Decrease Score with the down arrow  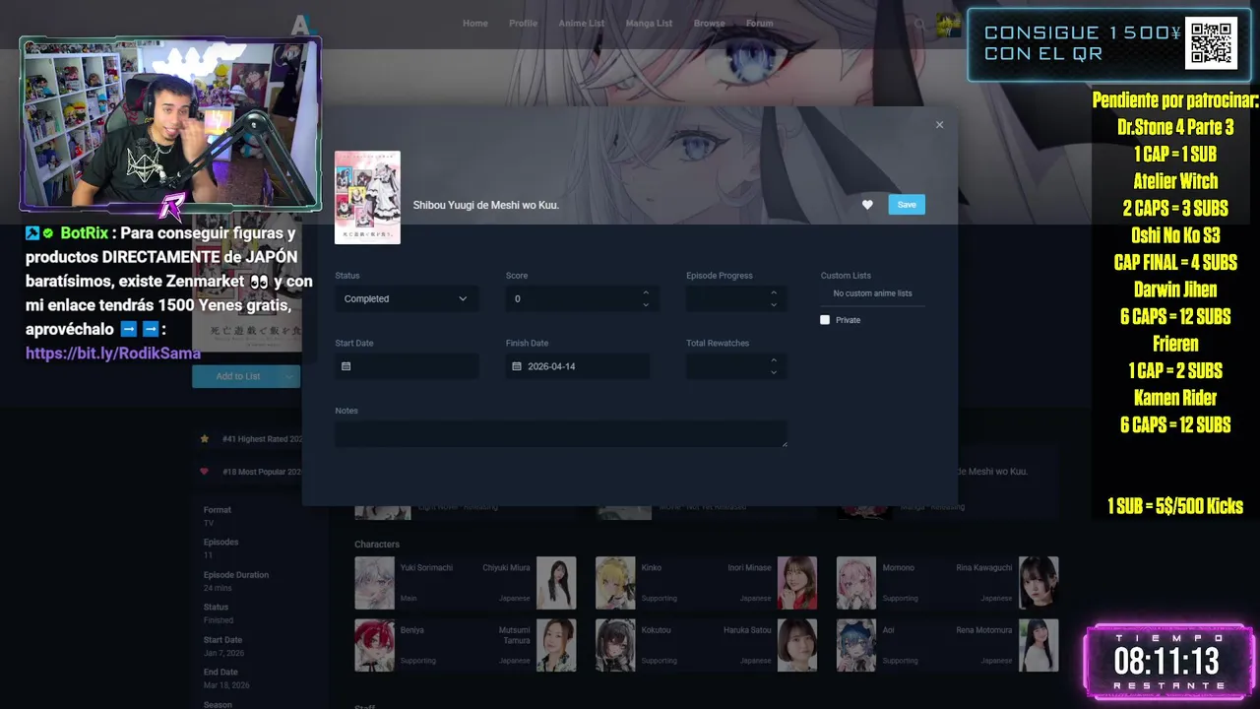click(x=646, y=304)
